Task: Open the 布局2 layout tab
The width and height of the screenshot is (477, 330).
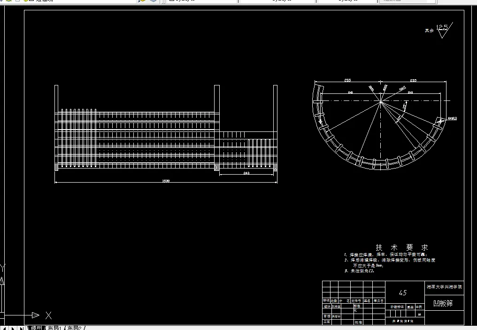Action: [x=75, y=328]
